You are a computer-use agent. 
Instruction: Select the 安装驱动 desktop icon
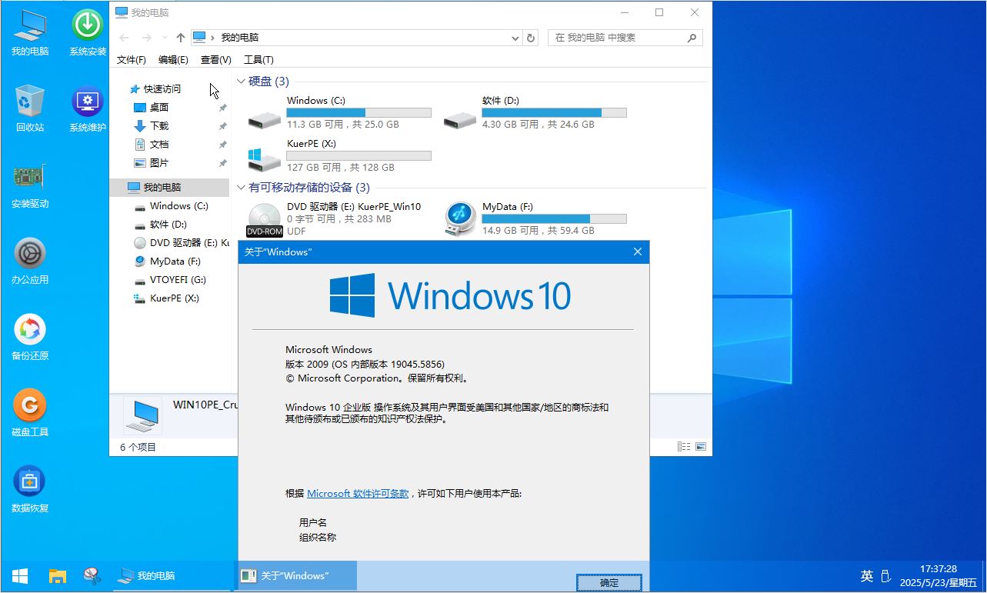[x=30, y=185]
